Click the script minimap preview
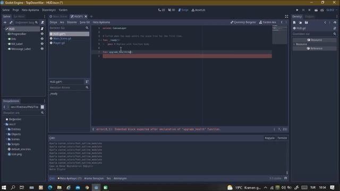 coord(280,34)
